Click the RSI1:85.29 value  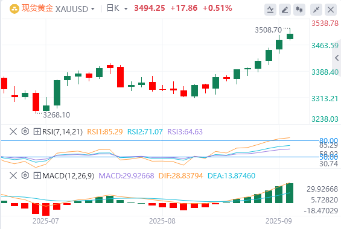[x=105, y=132]
